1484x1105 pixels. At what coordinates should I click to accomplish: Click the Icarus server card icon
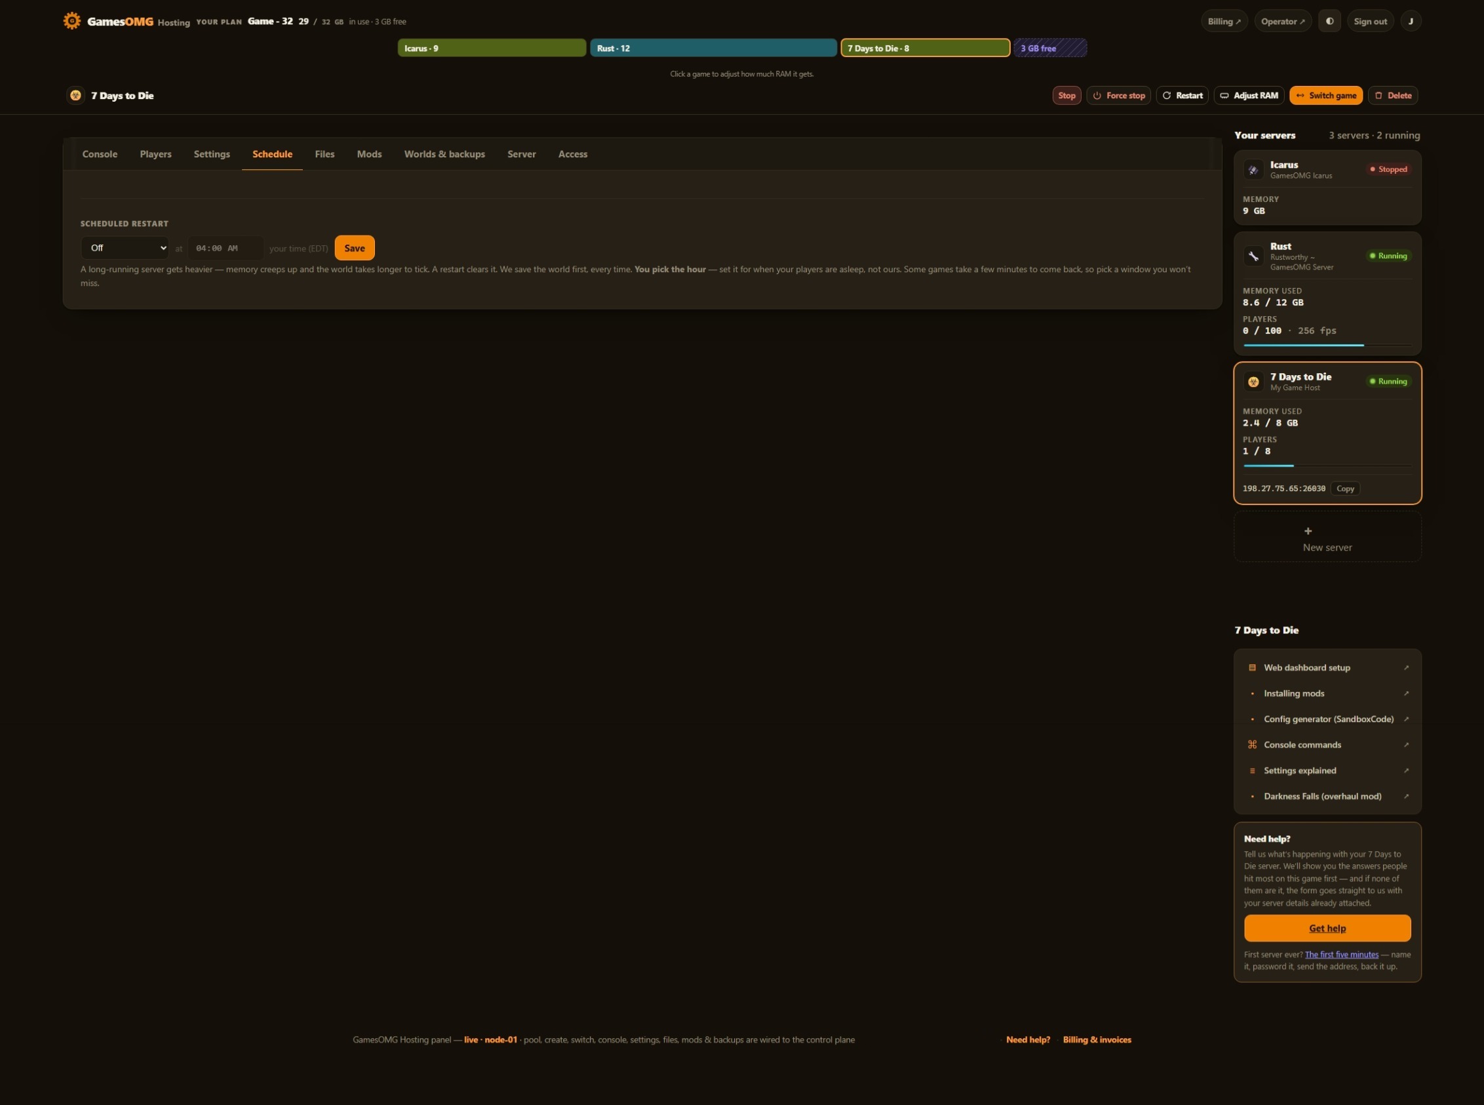click(1253, 170)
